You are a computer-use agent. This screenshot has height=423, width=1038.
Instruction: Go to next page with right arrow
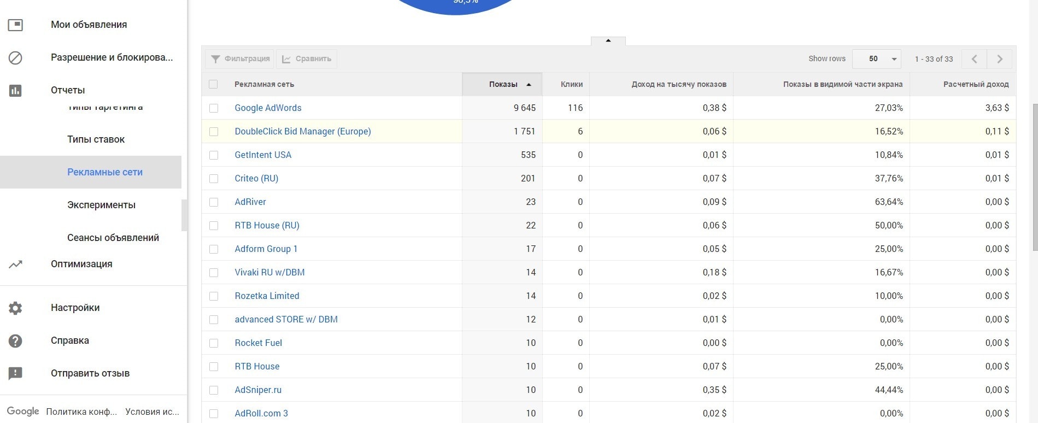tap(1000, 59)
